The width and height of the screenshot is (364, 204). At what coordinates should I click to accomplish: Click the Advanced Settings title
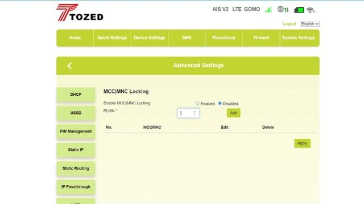click(x=198, y=66)
